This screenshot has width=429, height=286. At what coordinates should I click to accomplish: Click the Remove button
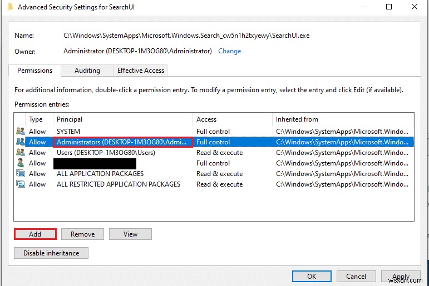[82, 234]
